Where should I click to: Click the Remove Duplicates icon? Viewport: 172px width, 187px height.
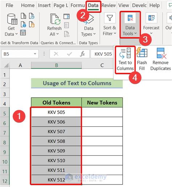pos(161,53)
